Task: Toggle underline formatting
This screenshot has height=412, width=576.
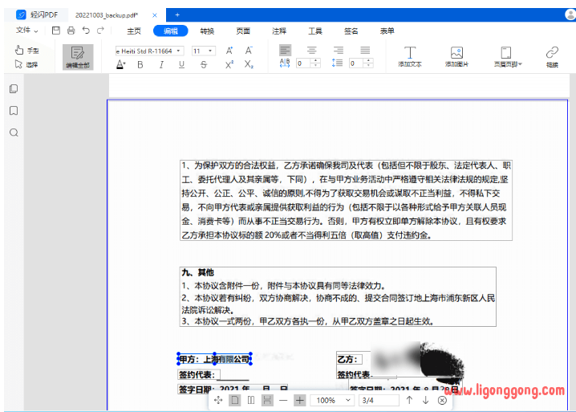Action: 181,65
